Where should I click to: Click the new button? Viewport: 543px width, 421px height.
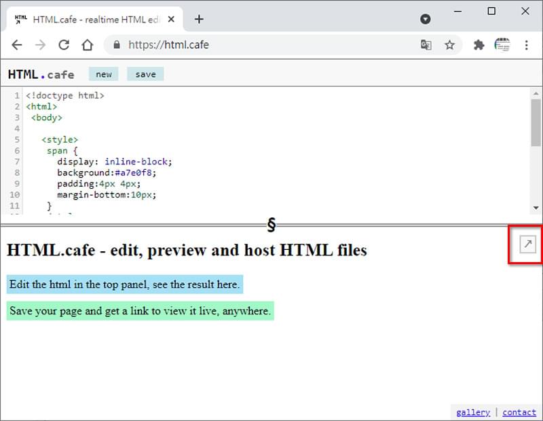(104, 74)
